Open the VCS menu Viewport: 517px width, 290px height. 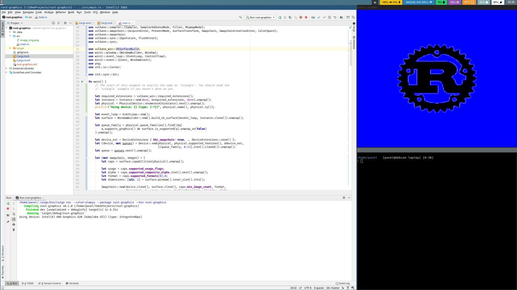tap(95, 12)
